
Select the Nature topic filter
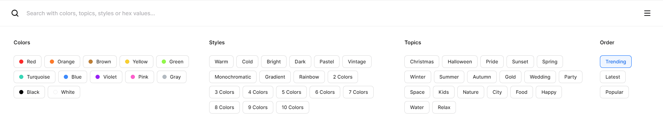coord(471,92)
